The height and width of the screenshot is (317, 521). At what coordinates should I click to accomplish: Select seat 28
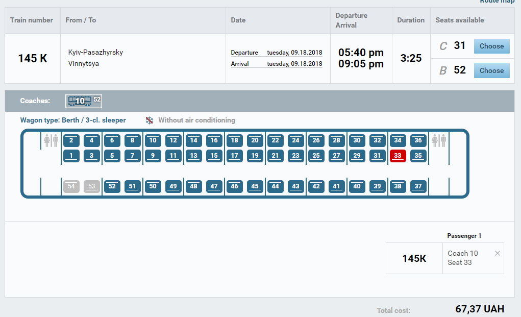[337, 140]
